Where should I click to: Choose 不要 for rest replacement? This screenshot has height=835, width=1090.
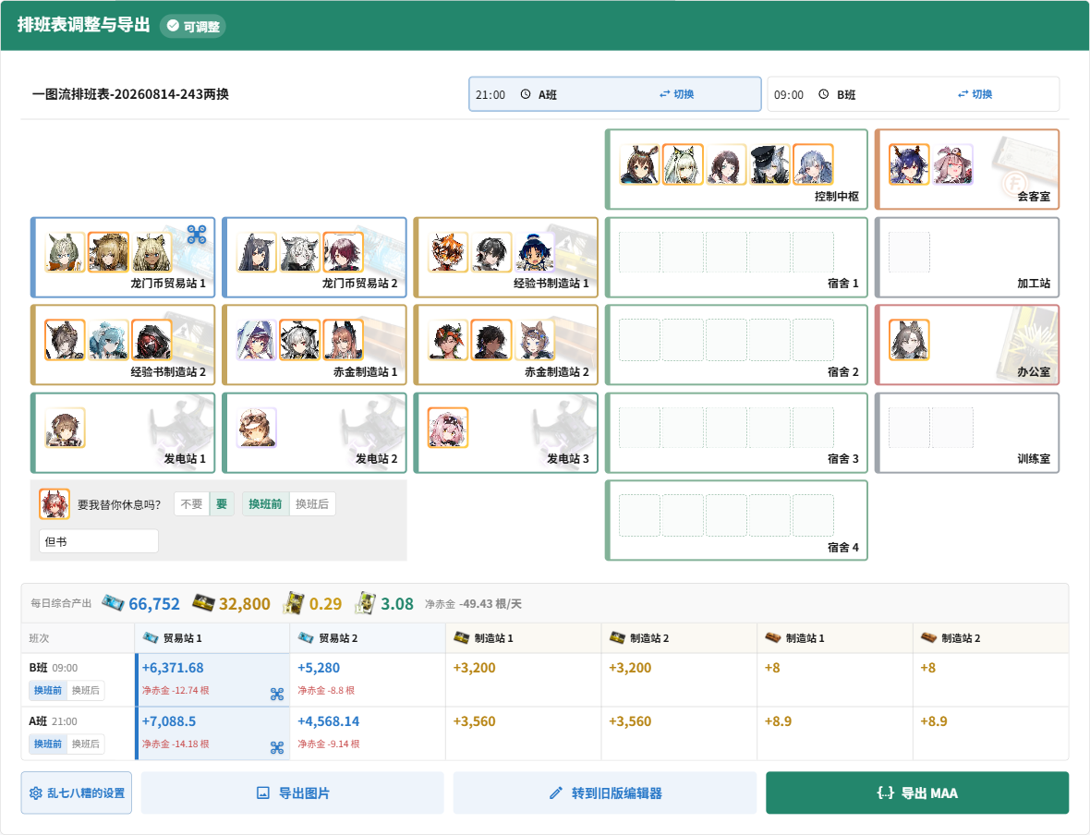[x=191, y=504]
